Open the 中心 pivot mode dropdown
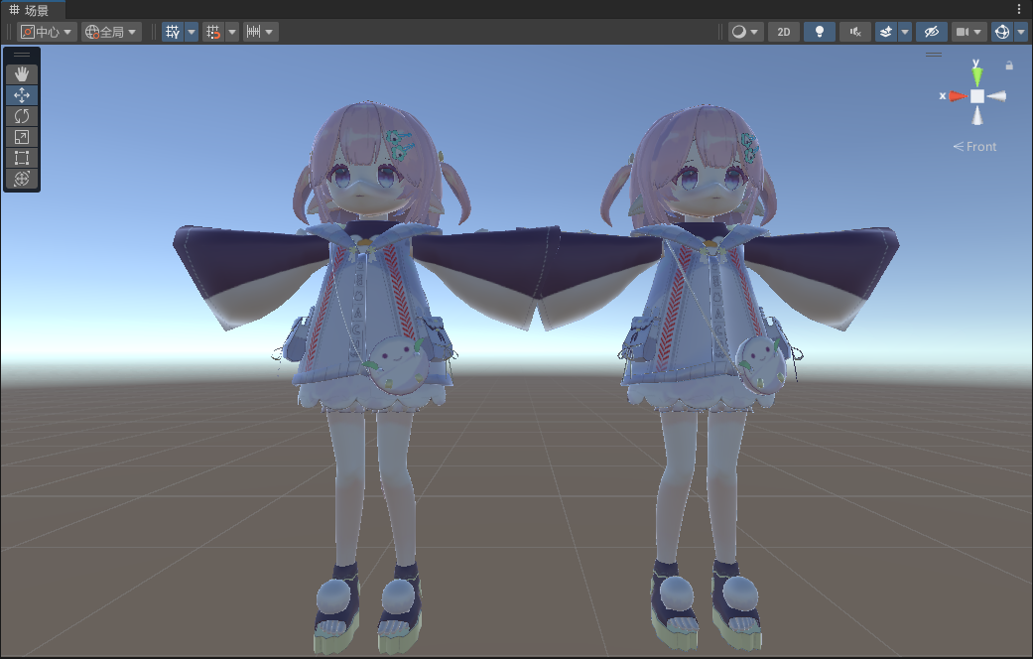Screen dimensions: 1033x659 pyautogui.click(x=47, y=32)
